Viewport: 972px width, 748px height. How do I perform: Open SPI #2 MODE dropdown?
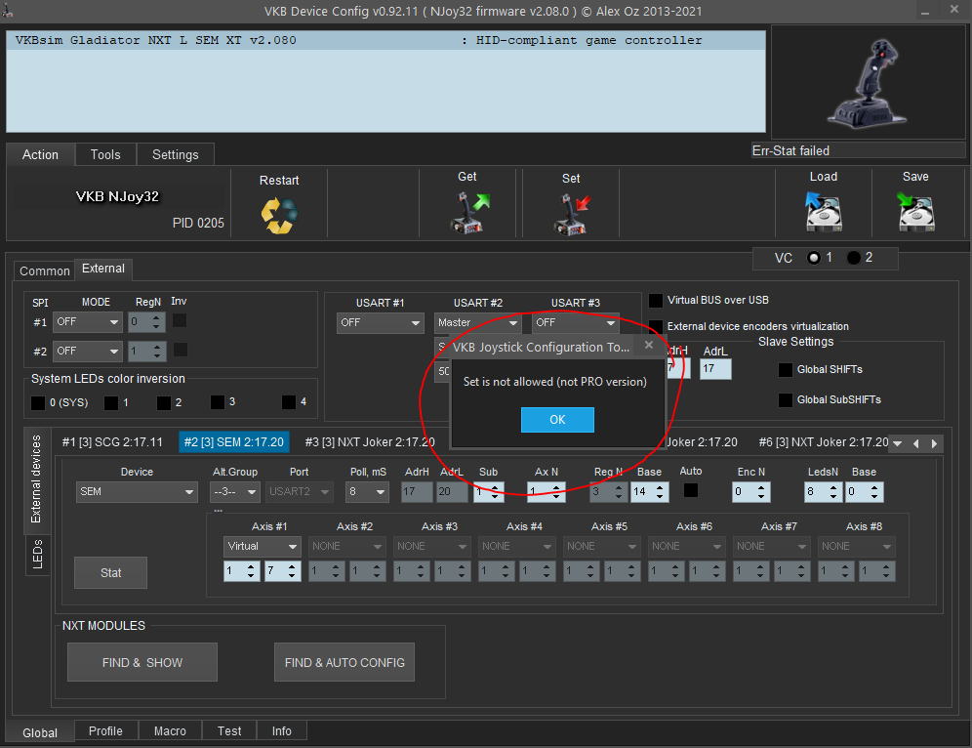[x=88, y=351]
